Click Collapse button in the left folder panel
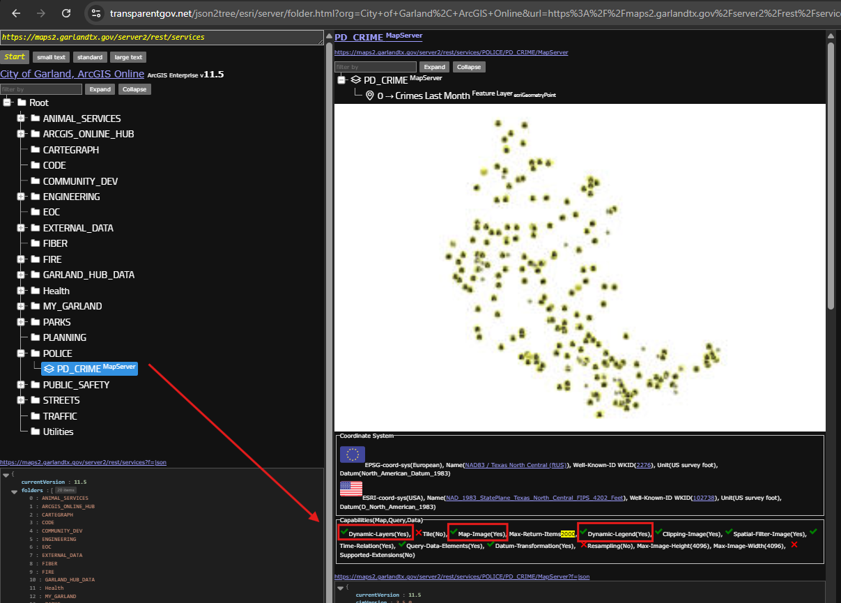Screen dimensions: 841x603 134,89
